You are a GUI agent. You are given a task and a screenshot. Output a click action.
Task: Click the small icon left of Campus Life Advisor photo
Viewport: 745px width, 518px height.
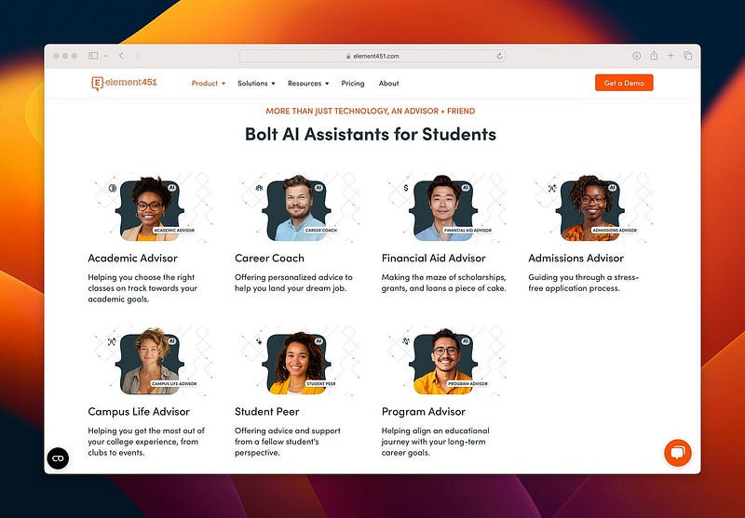tap(112, 341)
